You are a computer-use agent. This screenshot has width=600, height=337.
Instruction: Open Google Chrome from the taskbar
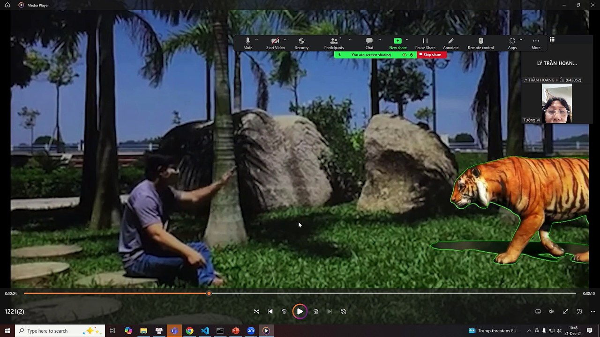(189, 331)
